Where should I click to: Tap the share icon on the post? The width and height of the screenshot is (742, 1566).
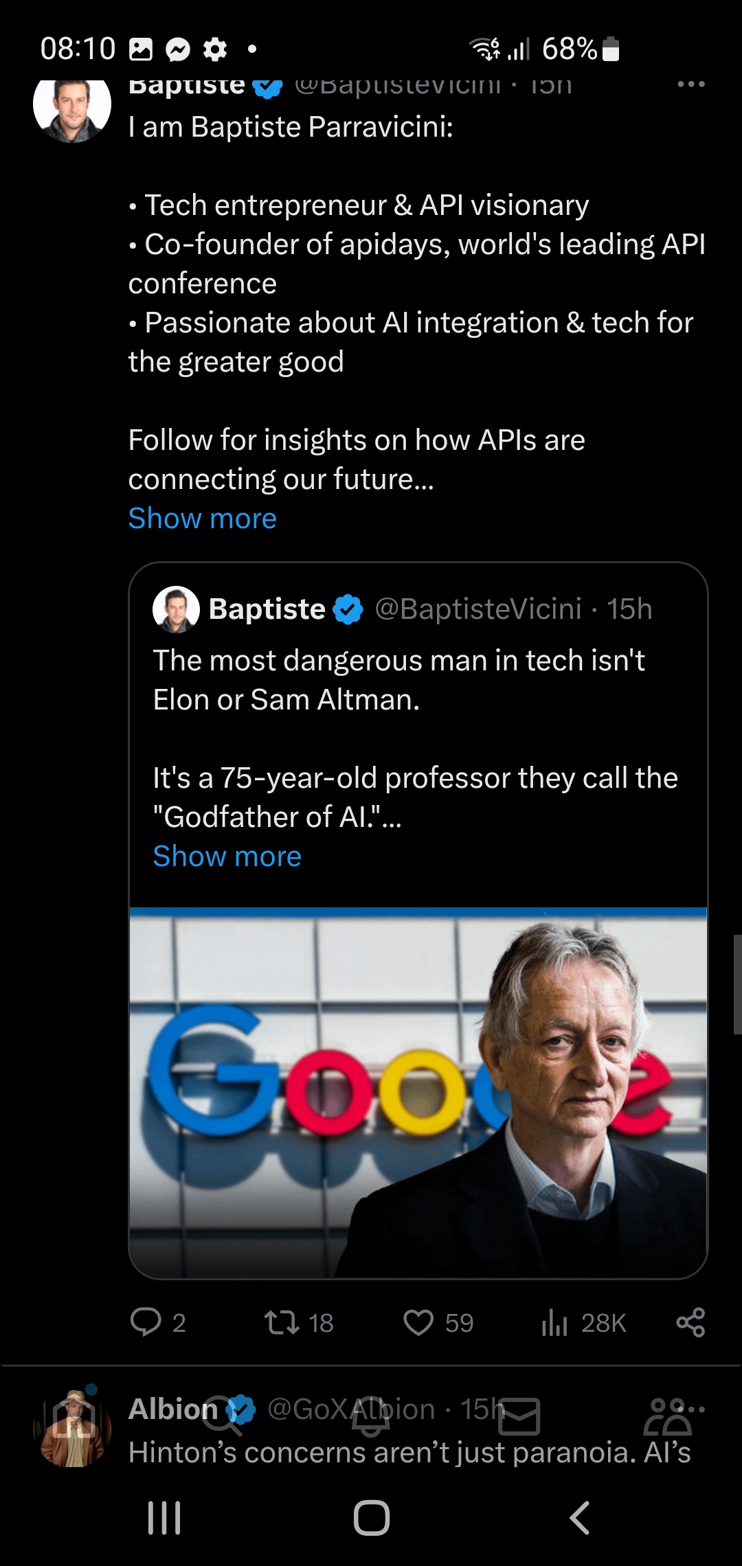pos(690,1322)
